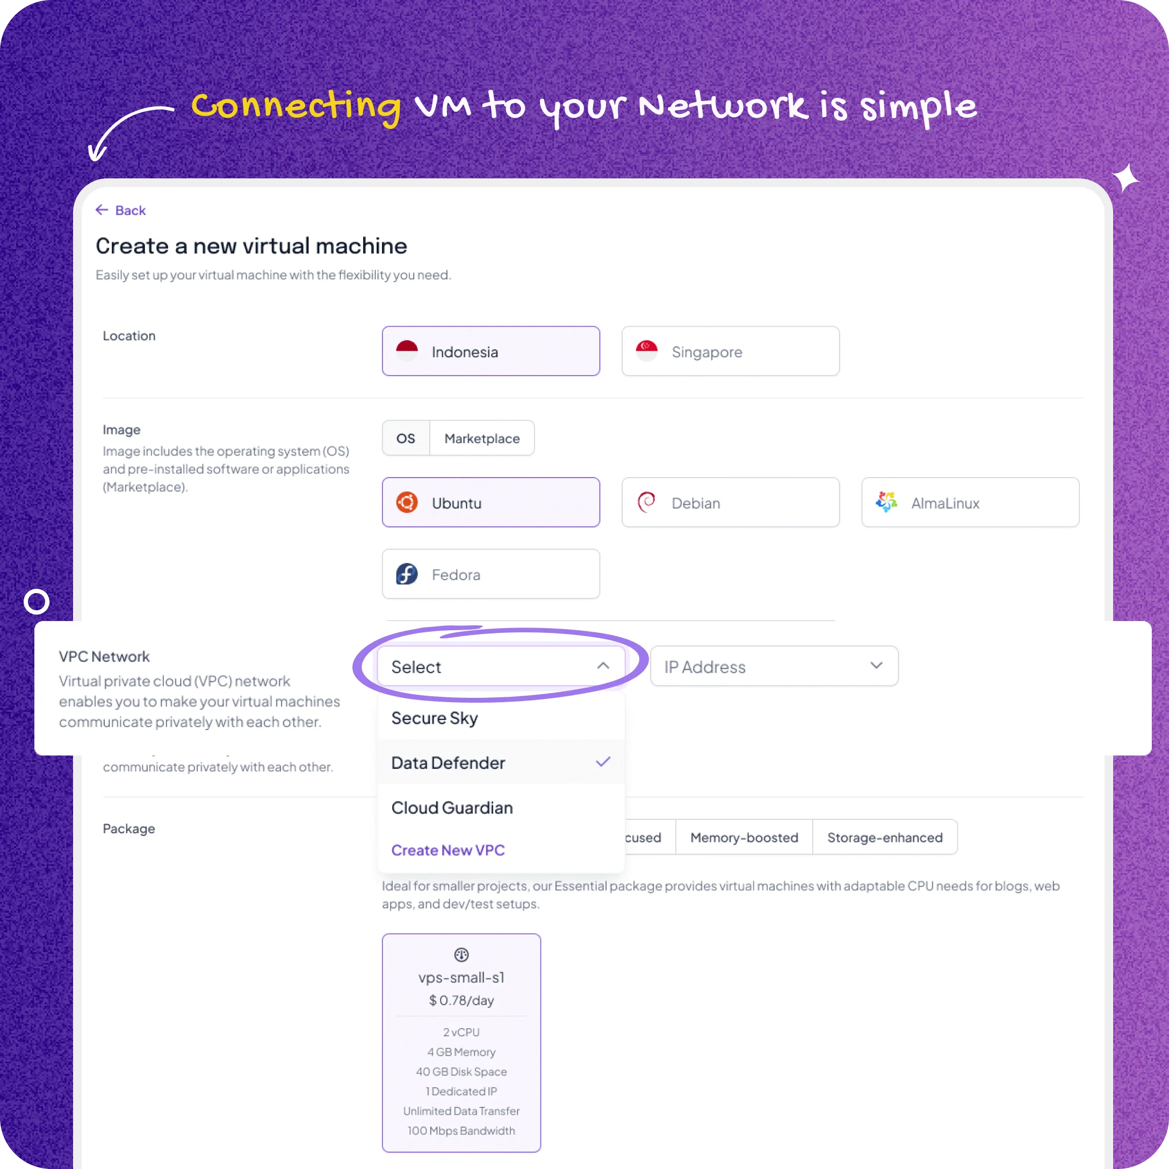Select Cloud Guardian from VPC dropdown

click(452, 807)
